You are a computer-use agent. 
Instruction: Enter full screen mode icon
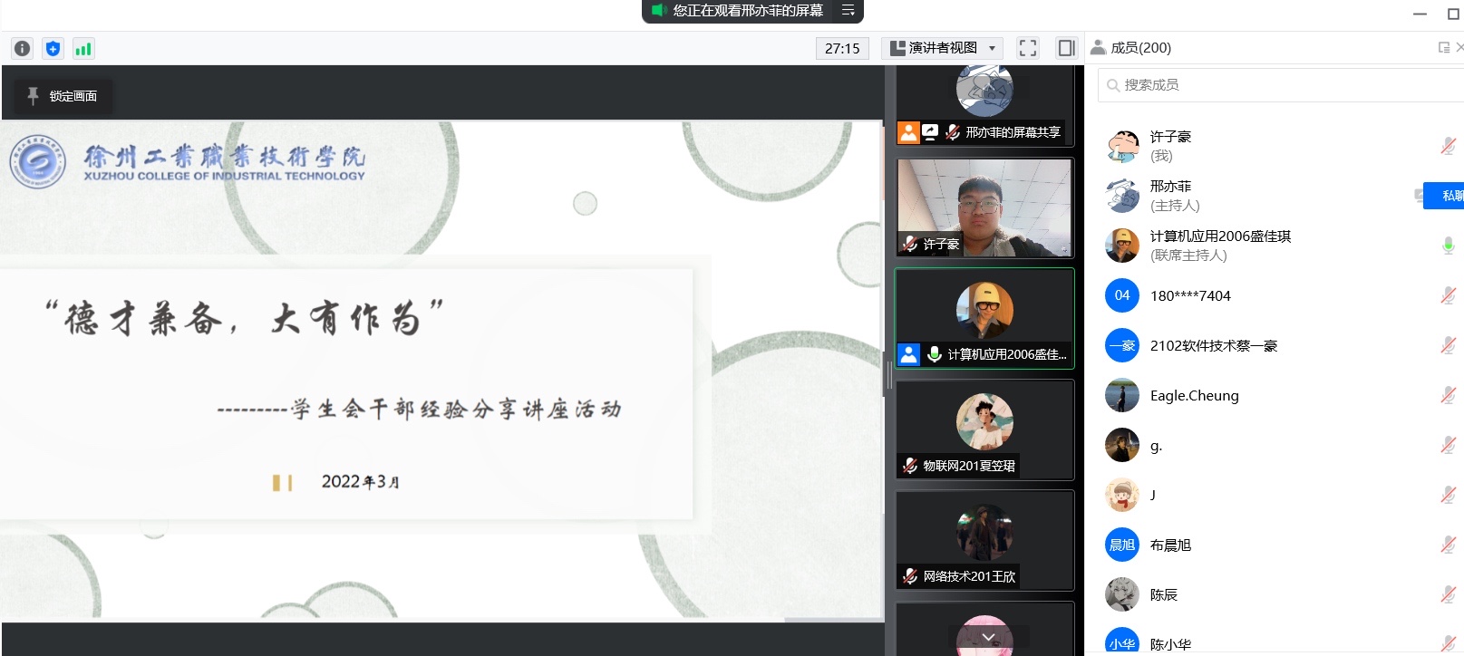tap(1028, 48)
